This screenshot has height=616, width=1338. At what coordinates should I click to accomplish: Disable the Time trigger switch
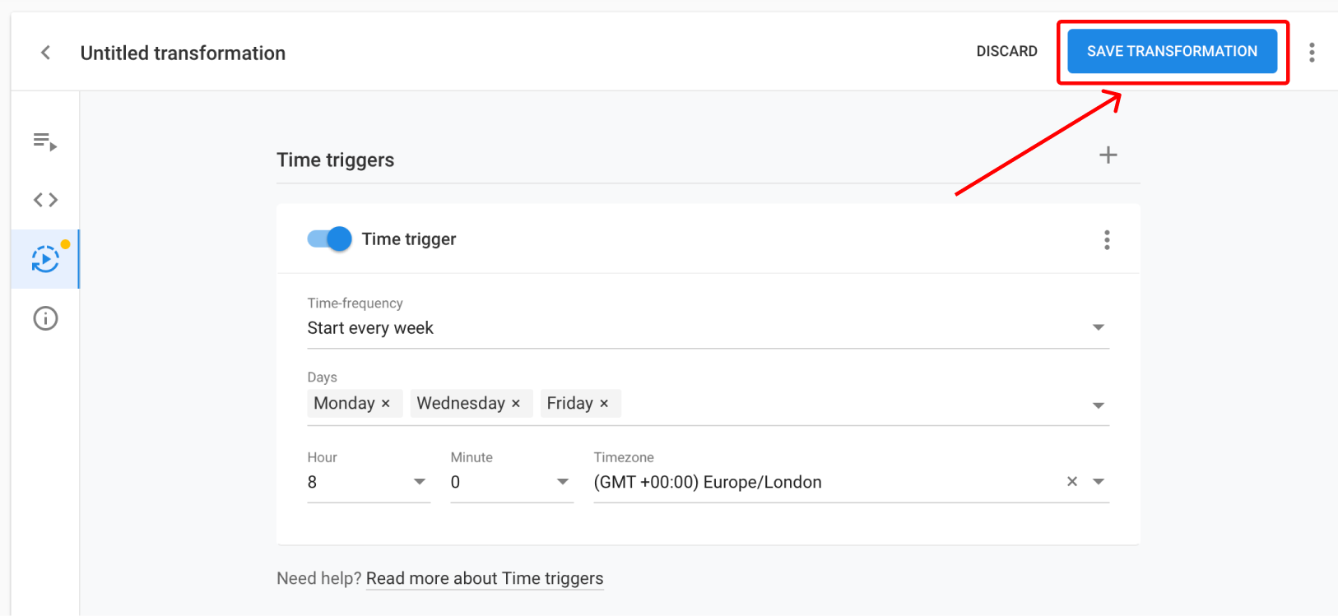[329, 239]
